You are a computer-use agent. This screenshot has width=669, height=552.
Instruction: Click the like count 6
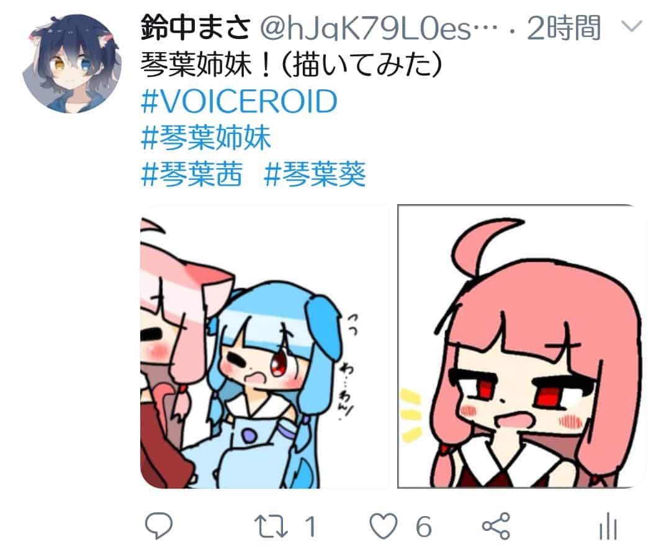coord(423,527)
